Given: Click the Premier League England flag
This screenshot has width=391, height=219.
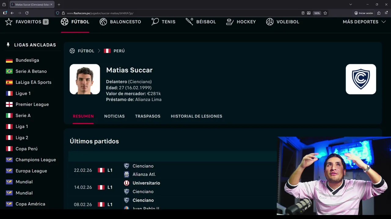Looking at the screenshot, I should click(9, 104).
